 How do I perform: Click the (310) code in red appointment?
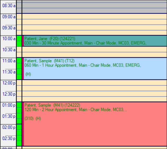point(29,118)
